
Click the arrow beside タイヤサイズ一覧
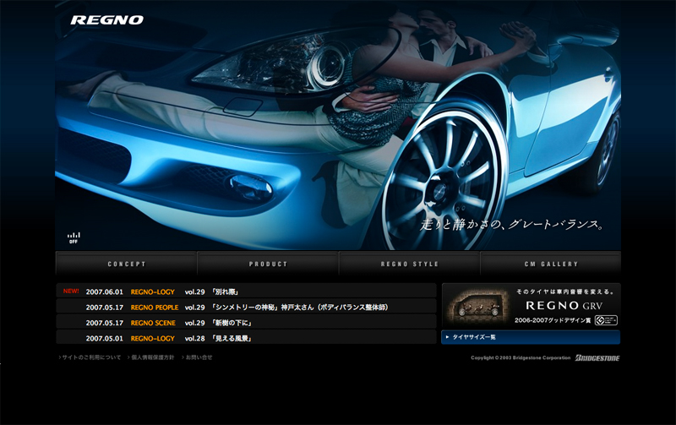click(x=448, y=337)
